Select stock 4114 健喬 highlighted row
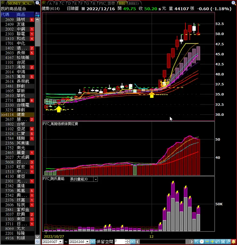Screen dimensions: 237x245 [x=18, y=115]
